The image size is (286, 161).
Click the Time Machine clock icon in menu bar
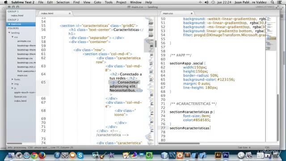pos(213,2)
